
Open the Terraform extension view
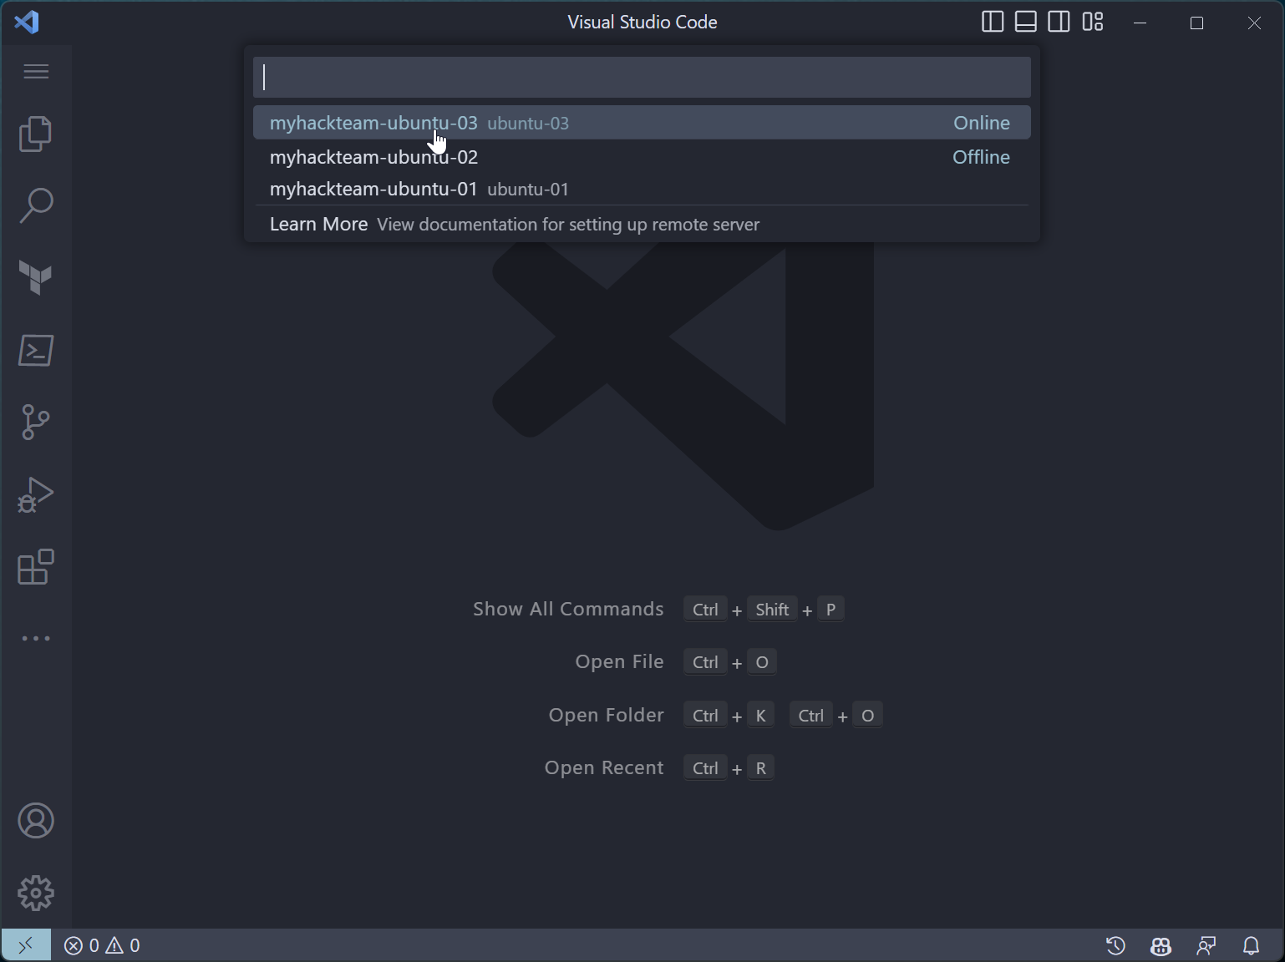pyautogui.click(x=35, y=278)
